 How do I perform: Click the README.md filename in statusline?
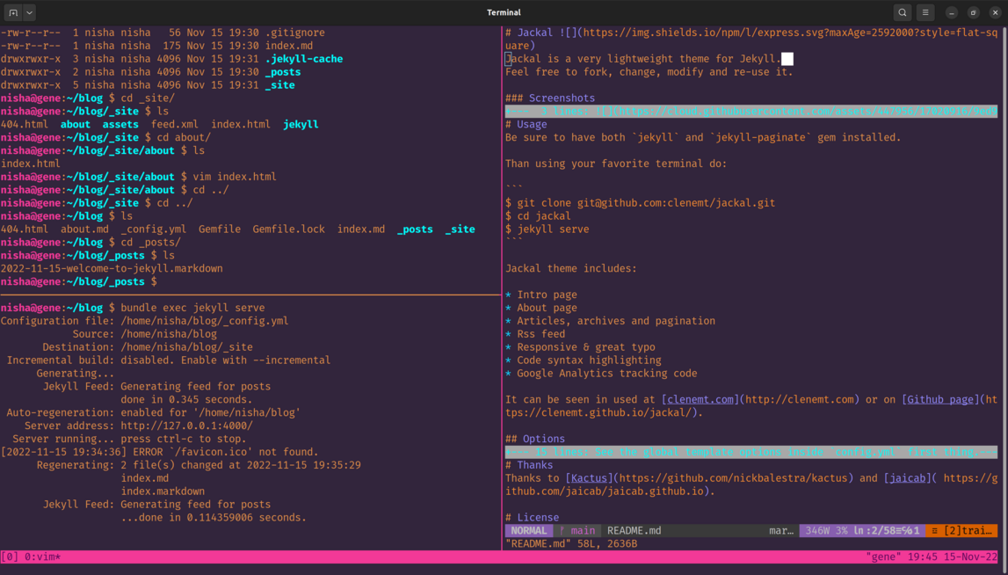[x=634, y=531]
